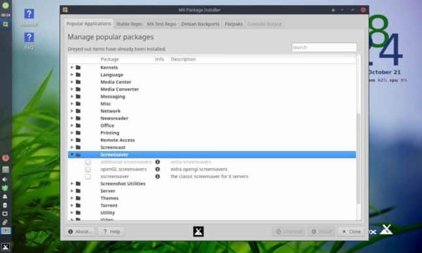422x253 pixels.
Task: Click info icon for openGL screensavers
Action: tap(158, 169)
